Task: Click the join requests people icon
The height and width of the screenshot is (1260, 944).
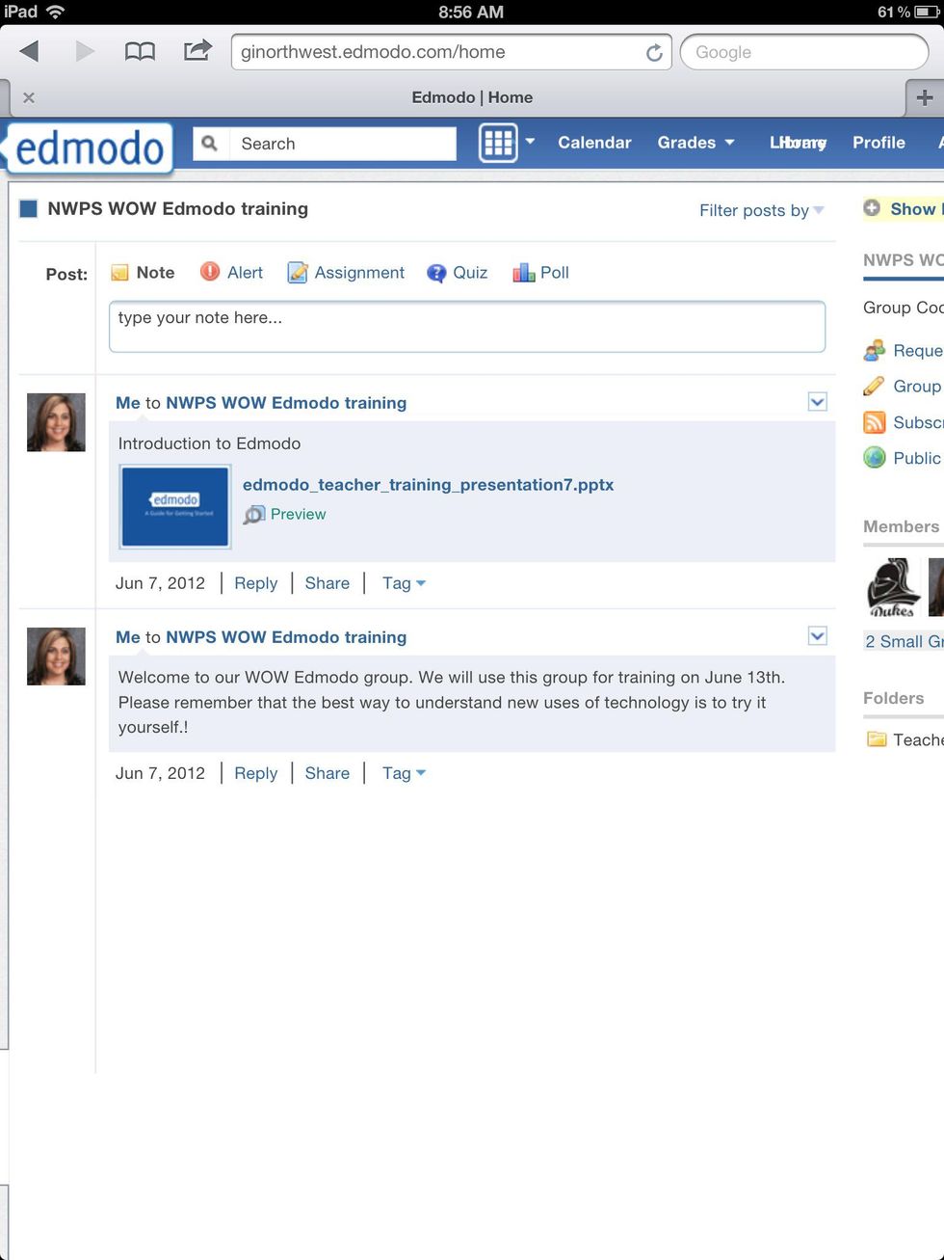Action: pyautogui.click(x=874, y=350)
